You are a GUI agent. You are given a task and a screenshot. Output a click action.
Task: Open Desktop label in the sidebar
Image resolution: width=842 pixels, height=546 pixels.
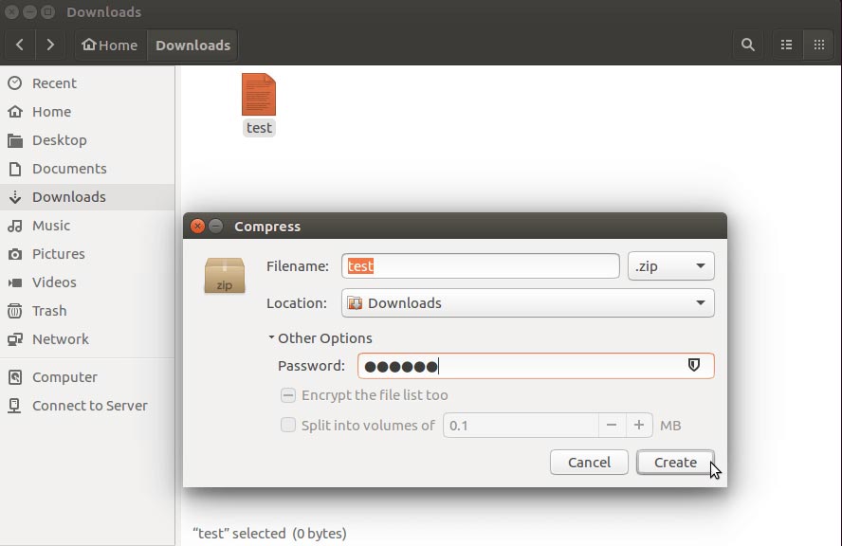click(59, 140)
